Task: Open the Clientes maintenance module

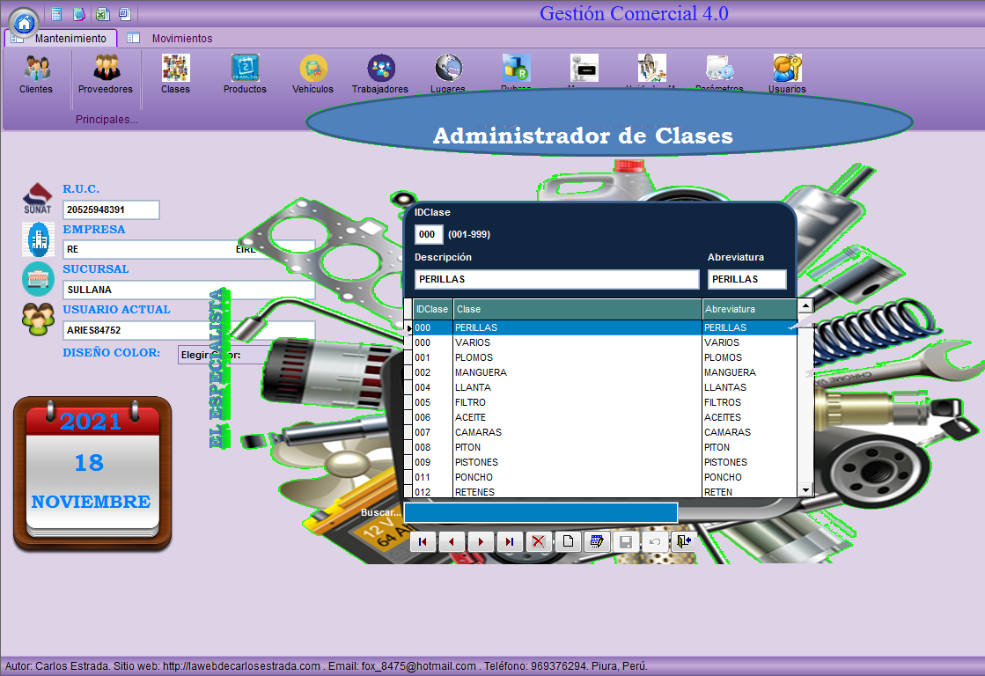Action: [36, 73]
